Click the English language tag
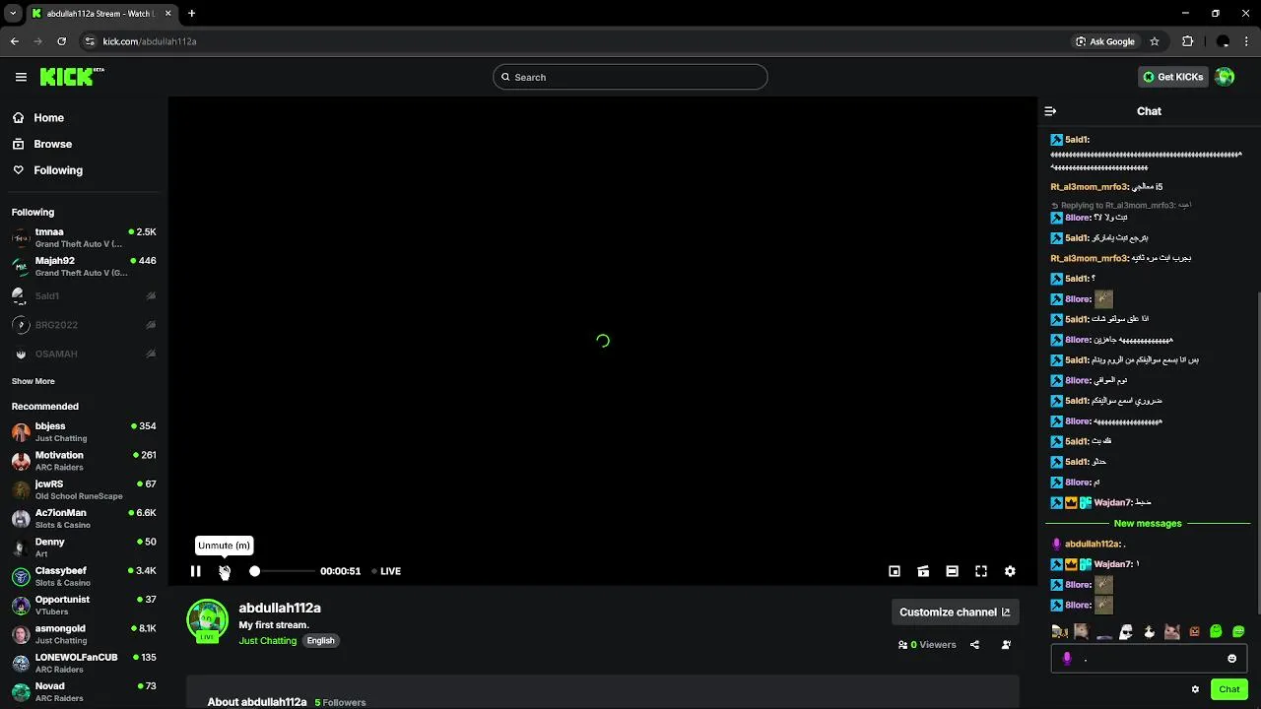 click(320, 641)
